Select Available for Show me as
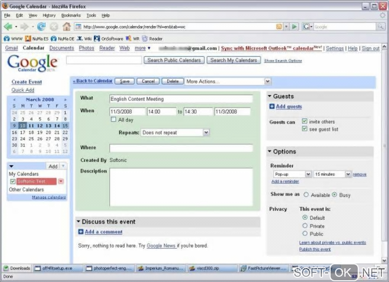This screenshot has height=282, width=389. (x=306, y=195)
